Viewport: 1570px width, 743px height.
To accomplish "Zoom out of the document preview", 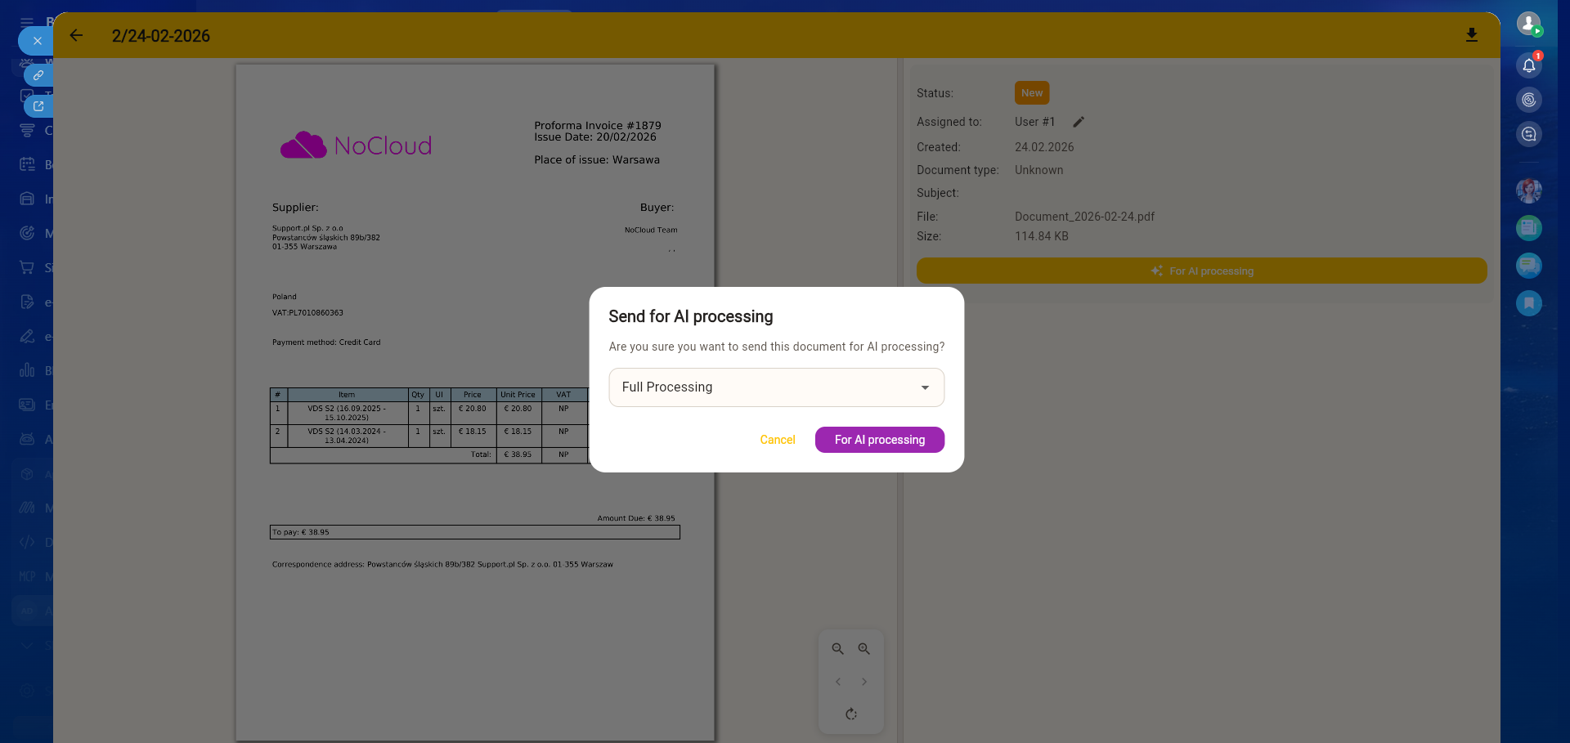I will click(x=838, y=649).
